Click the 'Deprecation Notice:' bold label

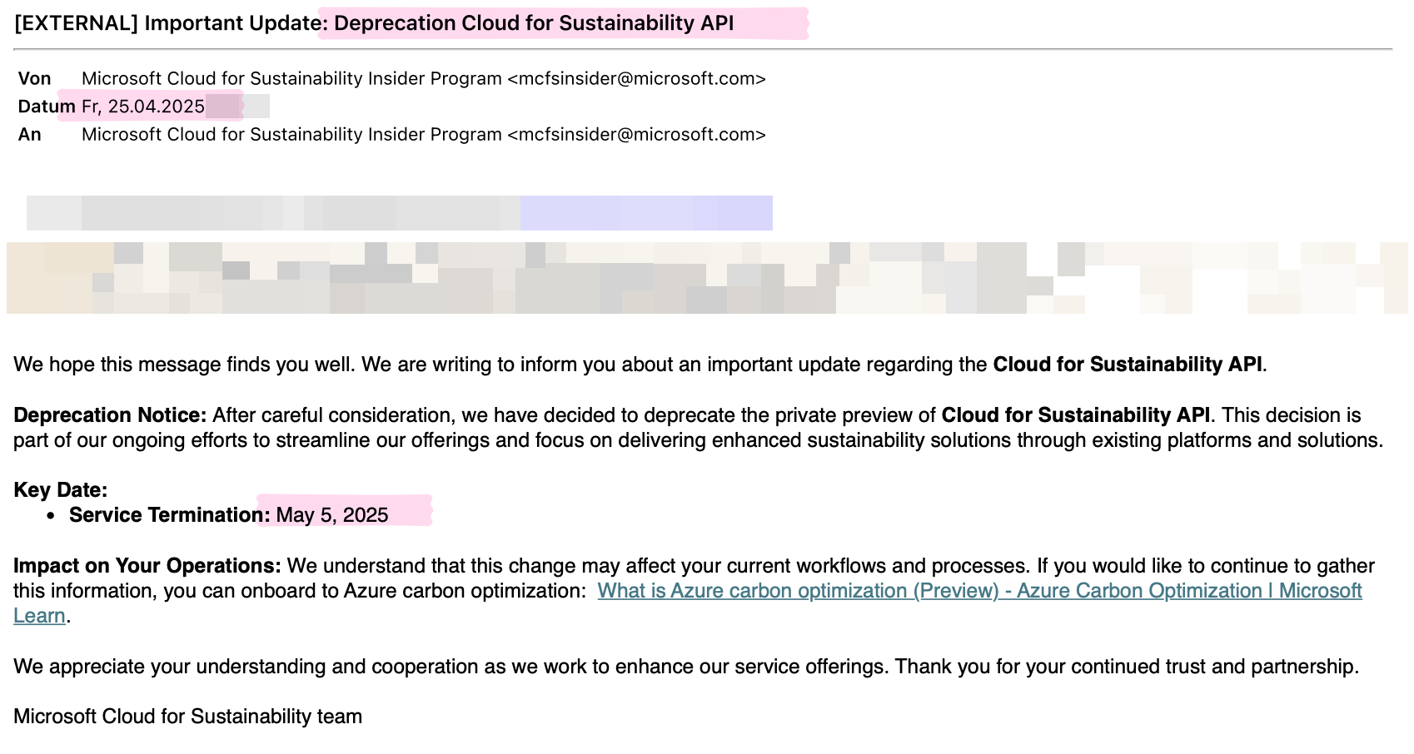tap(110, 415)
